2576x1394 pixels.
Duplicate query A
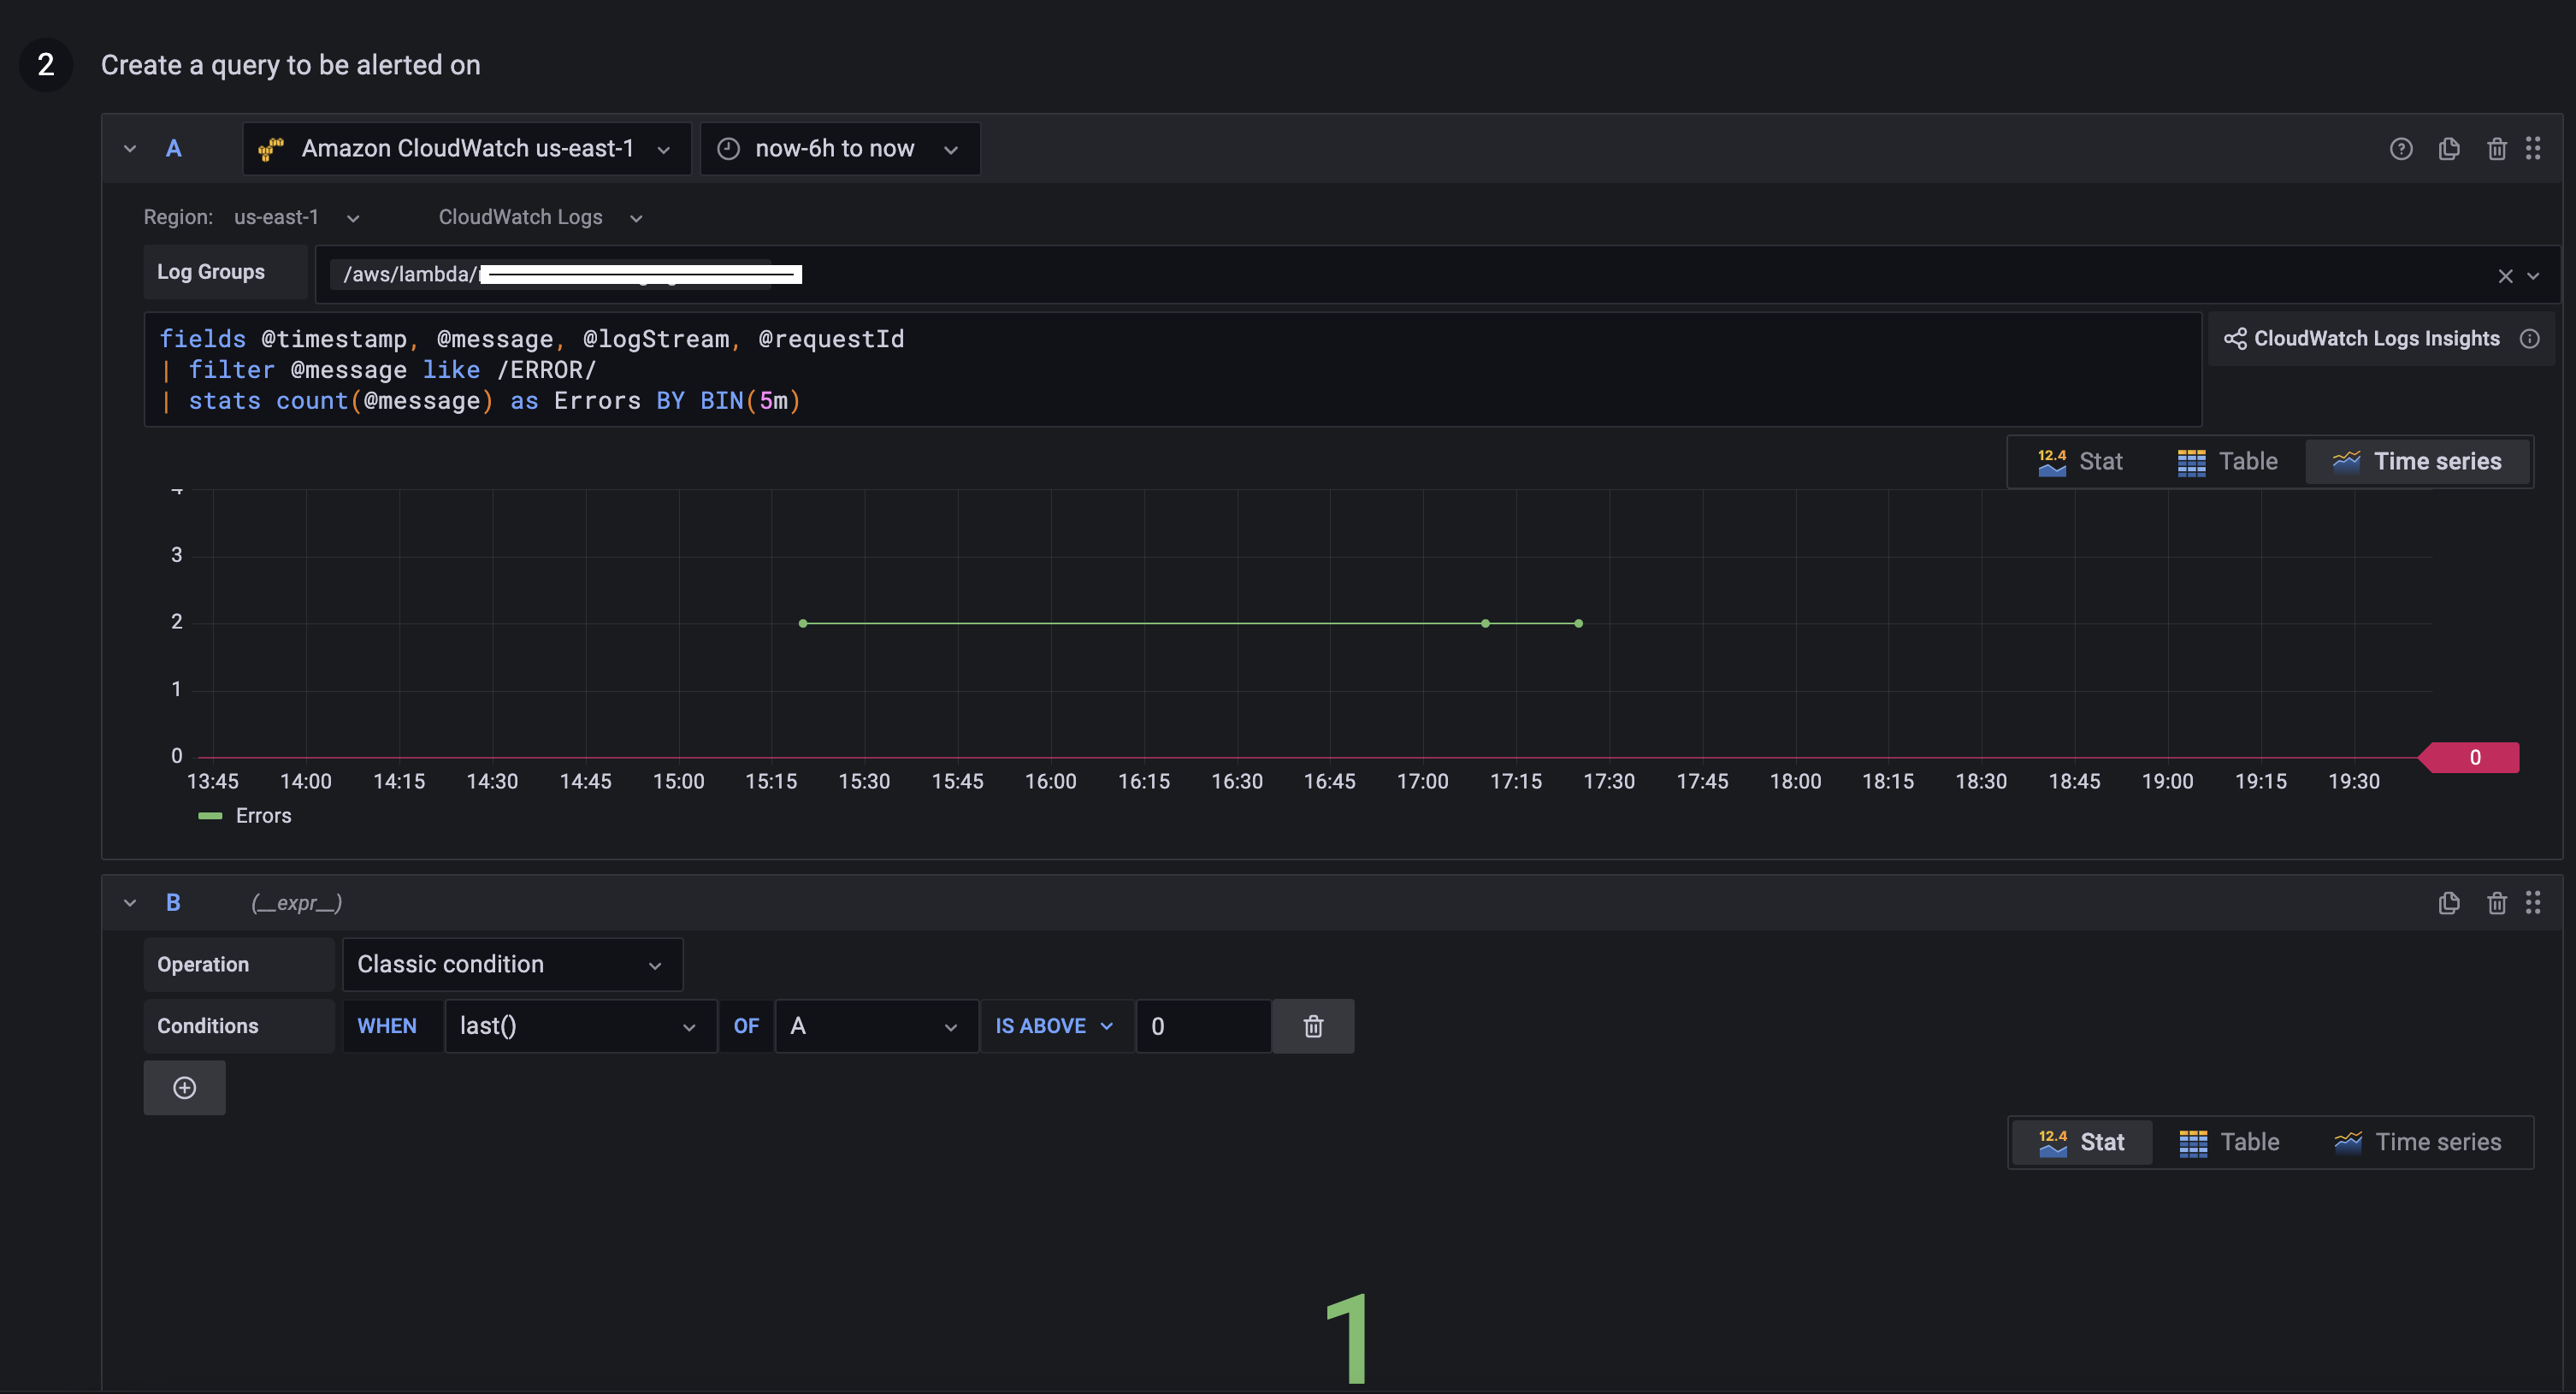tap(2449, 149)
